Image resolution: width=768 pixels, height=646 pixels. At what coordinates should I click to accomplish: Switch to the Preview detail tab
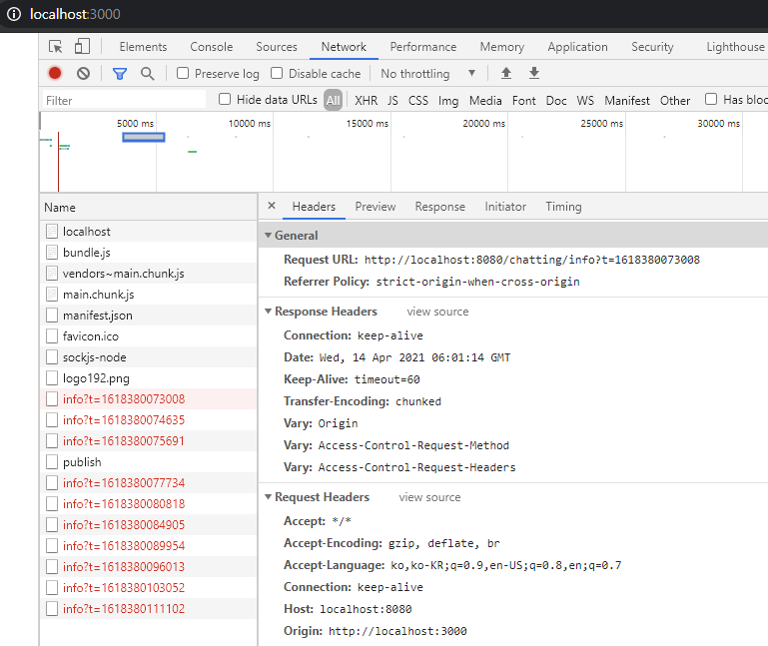point(376,207)
